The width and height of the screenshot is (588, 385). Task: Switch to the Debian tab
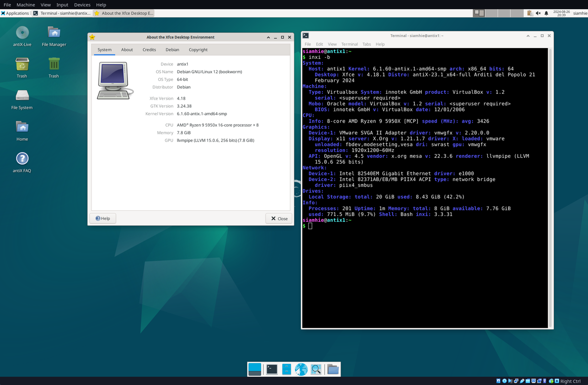[x=172, y=50]
